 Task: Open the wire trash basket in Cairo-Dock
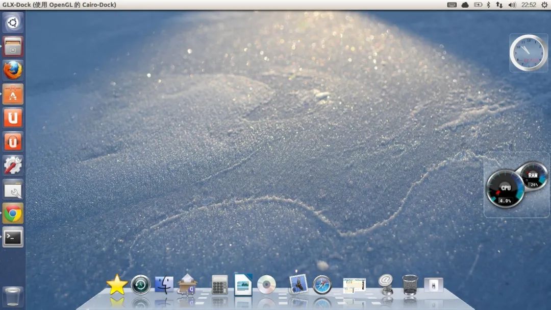(x=410, y=284)
